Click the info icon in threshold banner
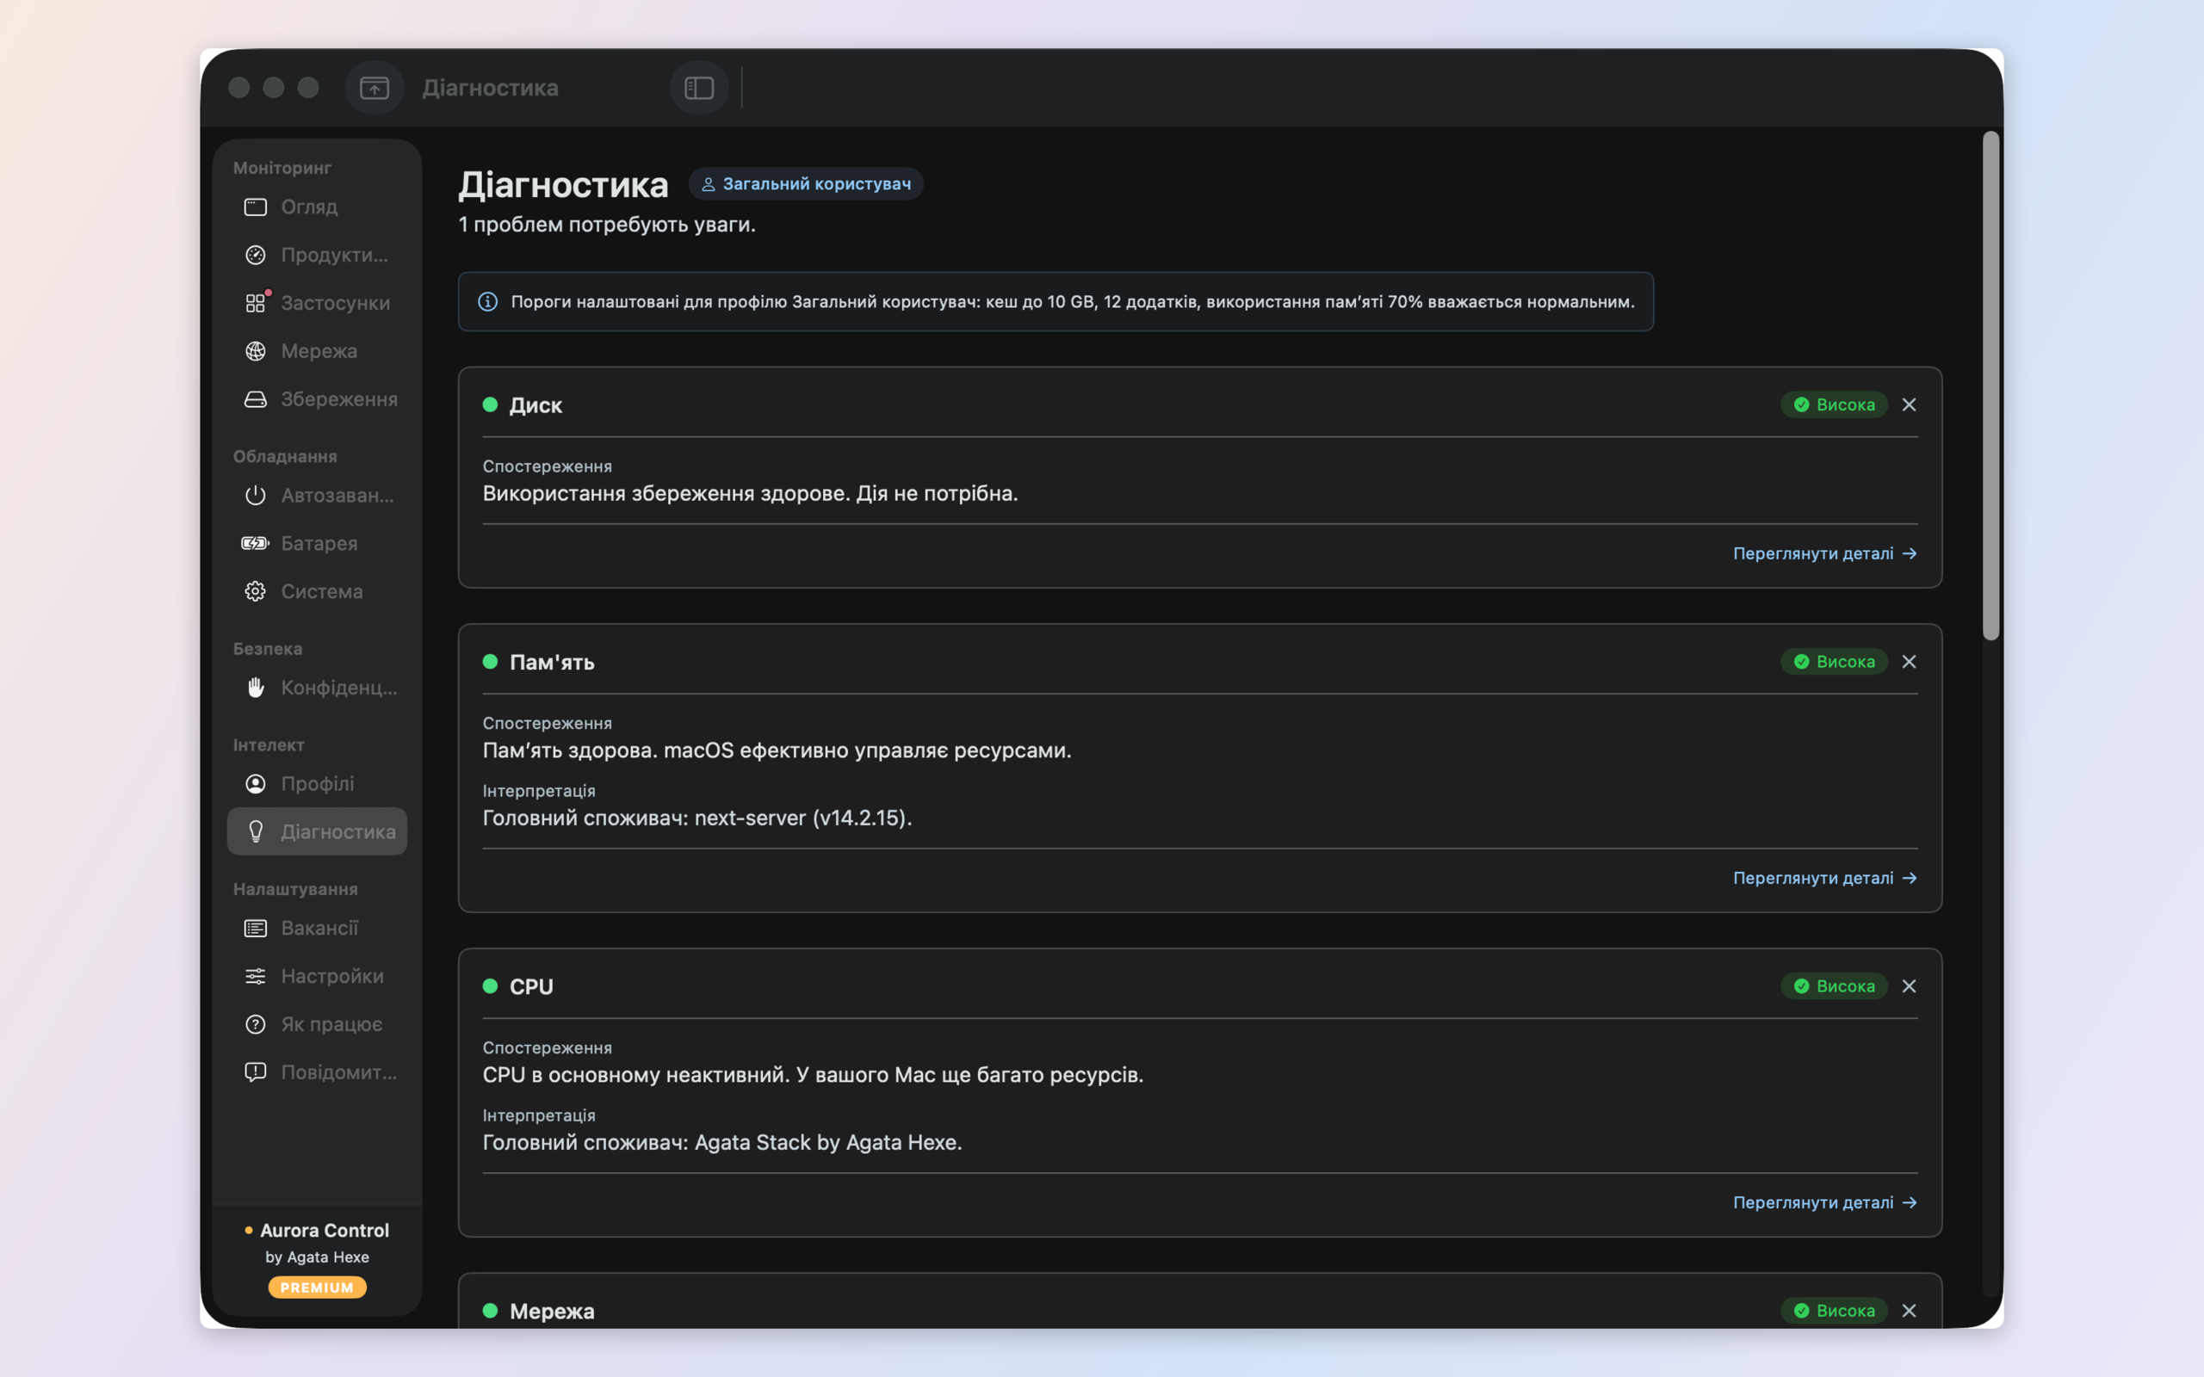This screenshot has height=1377, width=2204. click(x=488, y=301)
